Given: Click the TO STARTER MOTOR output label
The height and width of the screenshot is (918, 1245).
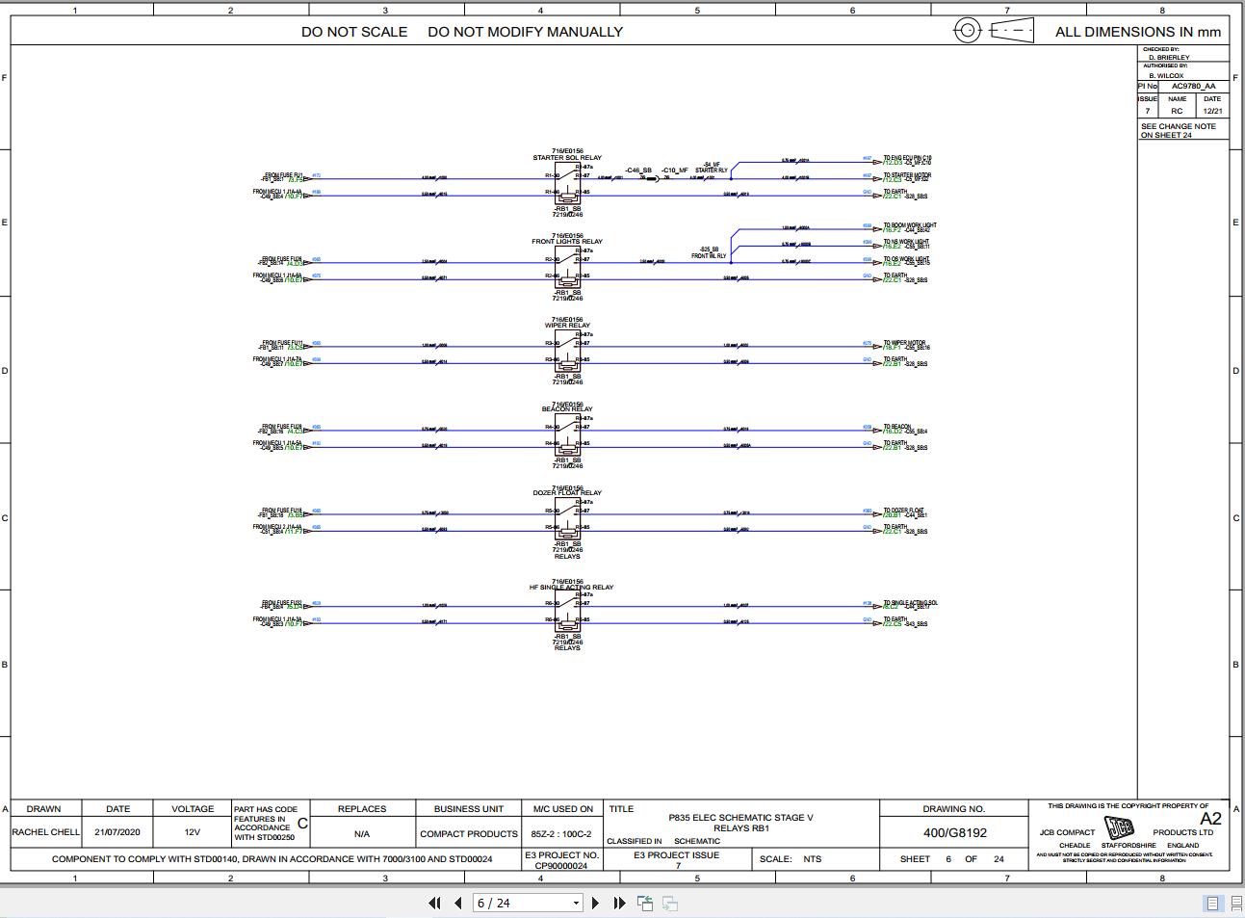Looking at the screenshot, I should (907, 175).
